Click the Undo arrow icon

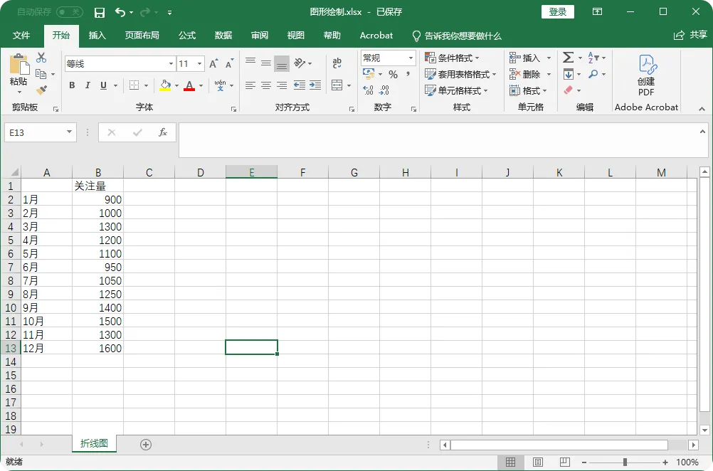coord(120,12)
